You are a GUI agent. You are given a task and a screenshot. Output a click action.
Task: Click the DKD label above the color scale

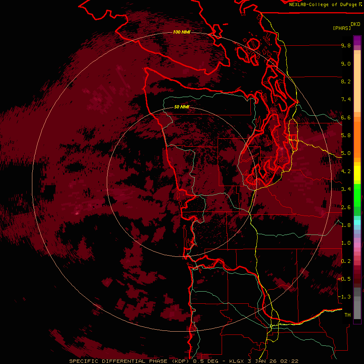[x=356, y=24]
